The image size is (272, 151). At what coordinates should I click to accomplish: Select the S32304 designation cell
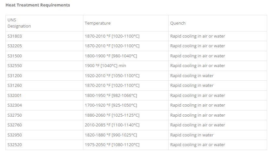[15, 105]
